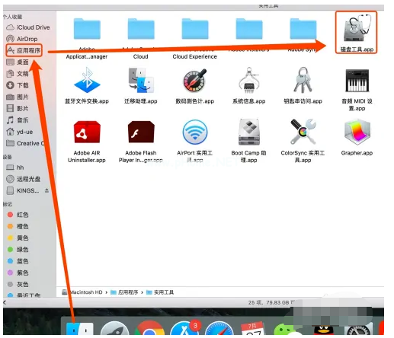Open AirPort 实用工具.app Wi-Fi icon
Viewport: 394px width, 338px height.
pyautogui.click(x=195, y=132)
